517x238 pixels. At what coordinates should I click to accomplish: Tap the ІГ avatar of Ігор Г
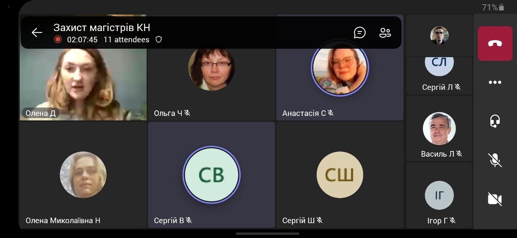439,195
